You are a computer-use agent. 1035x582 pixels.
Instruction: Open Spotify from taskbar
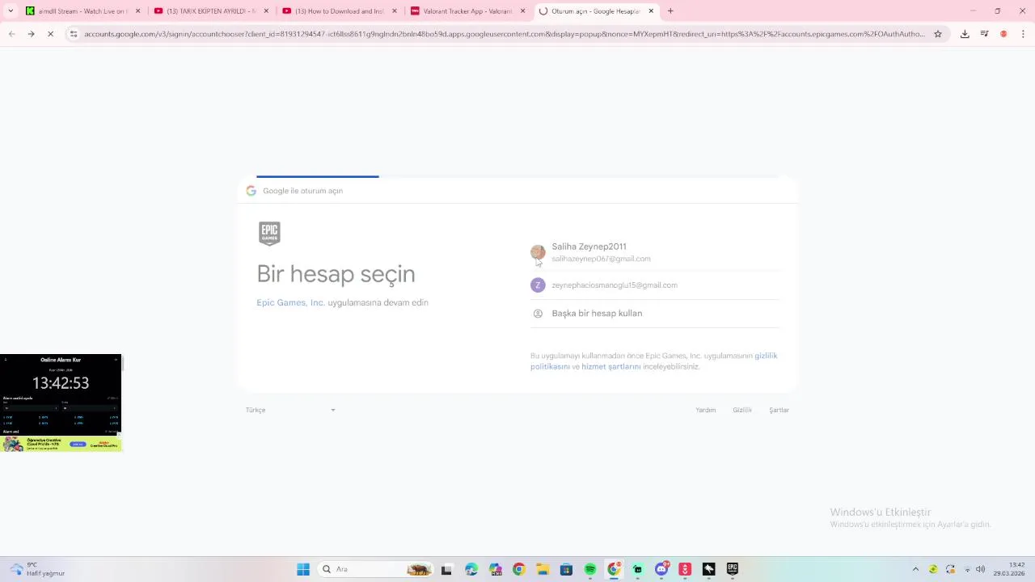point(590,570)
